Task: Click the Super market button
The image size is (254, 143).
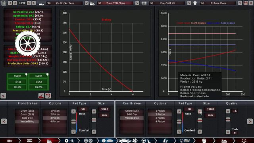Action: [x=38, y=76]
